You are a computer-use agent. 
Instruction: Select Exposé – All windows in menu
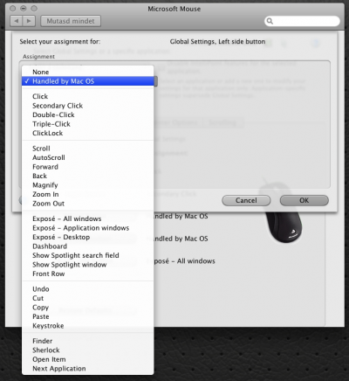[87, 218]
